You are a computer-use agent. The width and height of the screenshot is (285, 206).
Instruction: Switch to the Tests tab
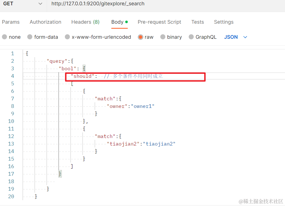tap(198, 22)
